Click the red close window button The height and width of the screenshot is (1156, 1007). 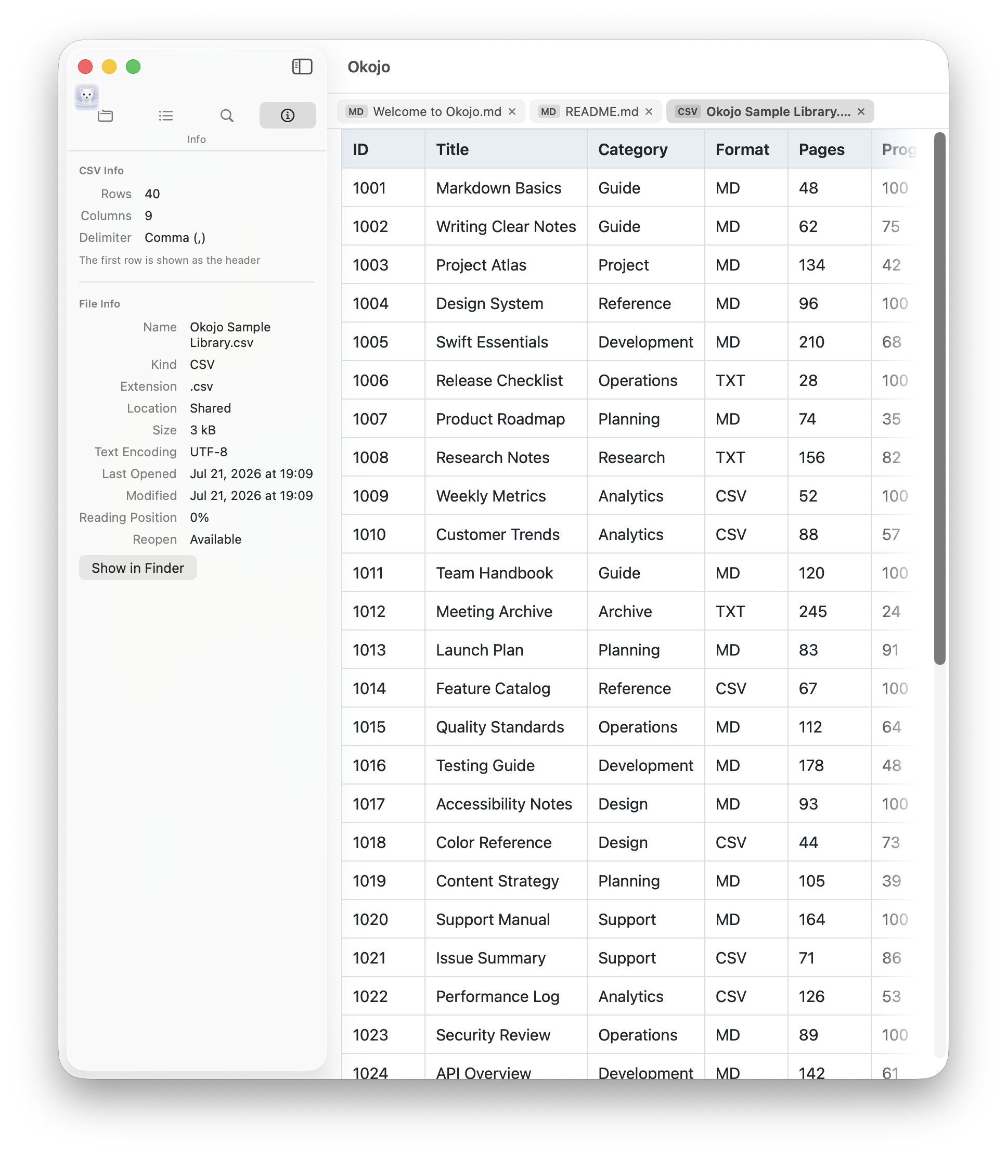[x=85, y=67]
